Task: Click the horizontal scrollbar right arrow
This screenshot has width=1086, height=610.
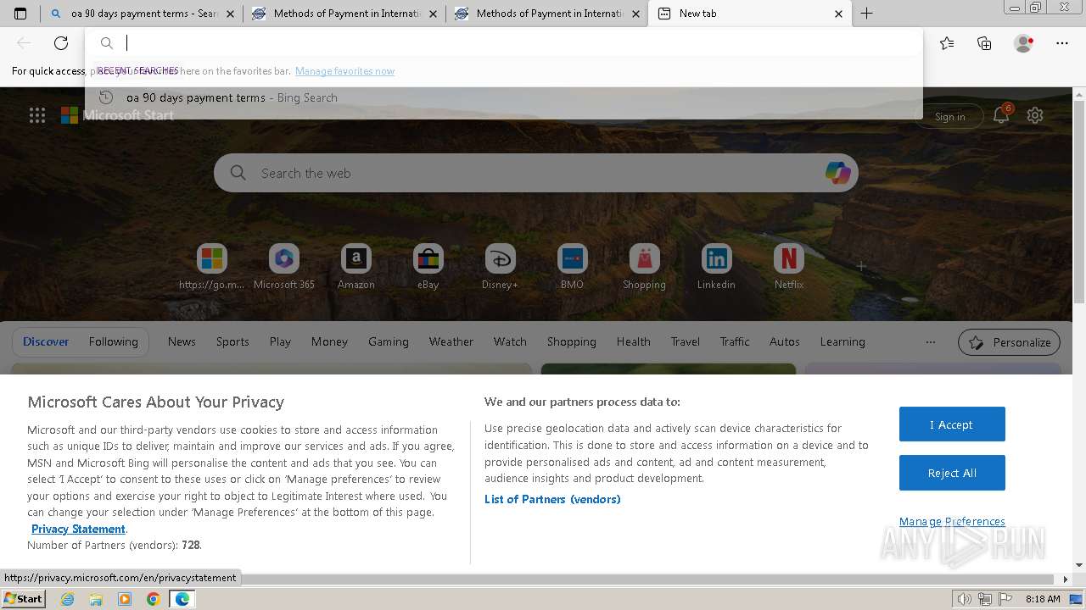Action: coord(1066,579)
